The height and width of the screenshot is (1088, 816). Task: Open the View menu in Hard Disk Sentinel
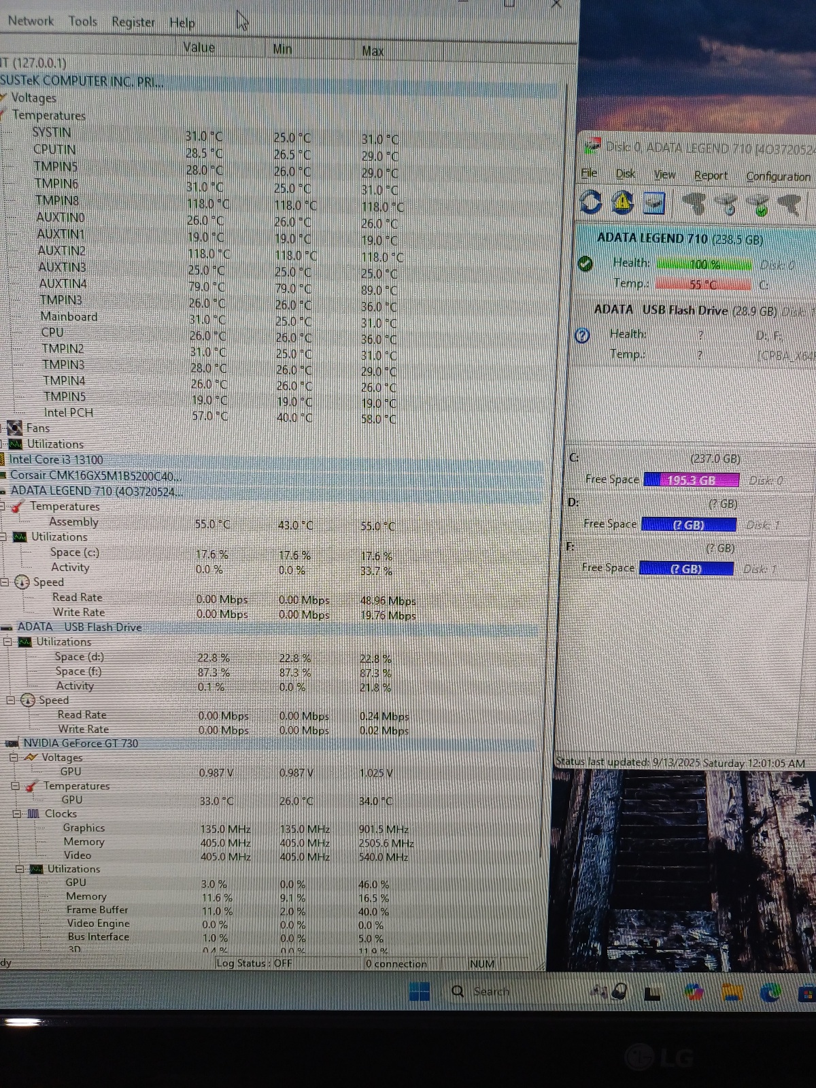[664, 175]
